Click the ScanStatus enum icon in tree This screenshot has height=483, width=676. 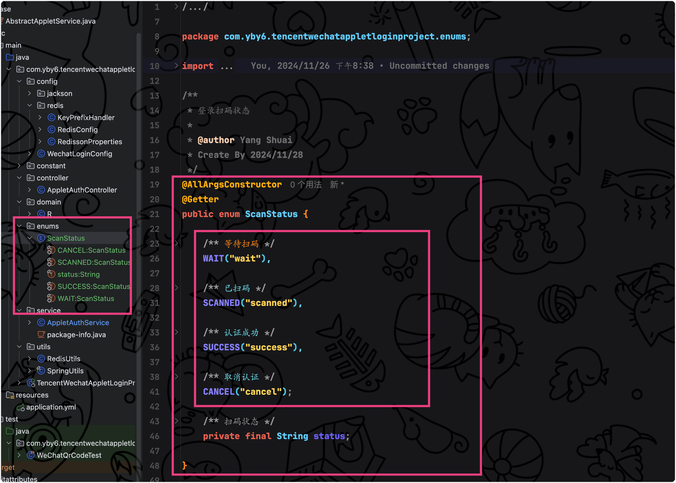click(x=41, y=238)
